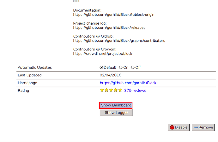The image size is (218, 142).
Task: Set automatic updates to Off
Action: point(133,68)
